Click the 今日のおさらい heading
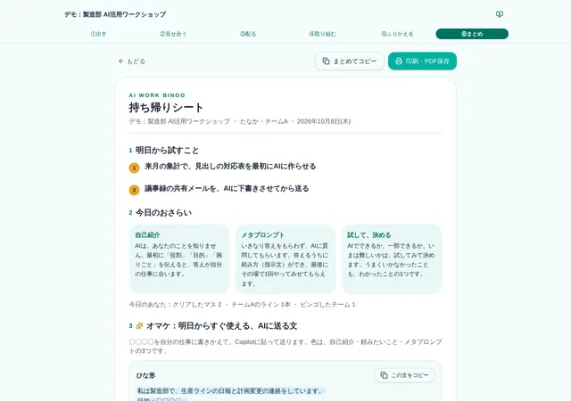The image size is (571, 401). click(x=163, y=212)
